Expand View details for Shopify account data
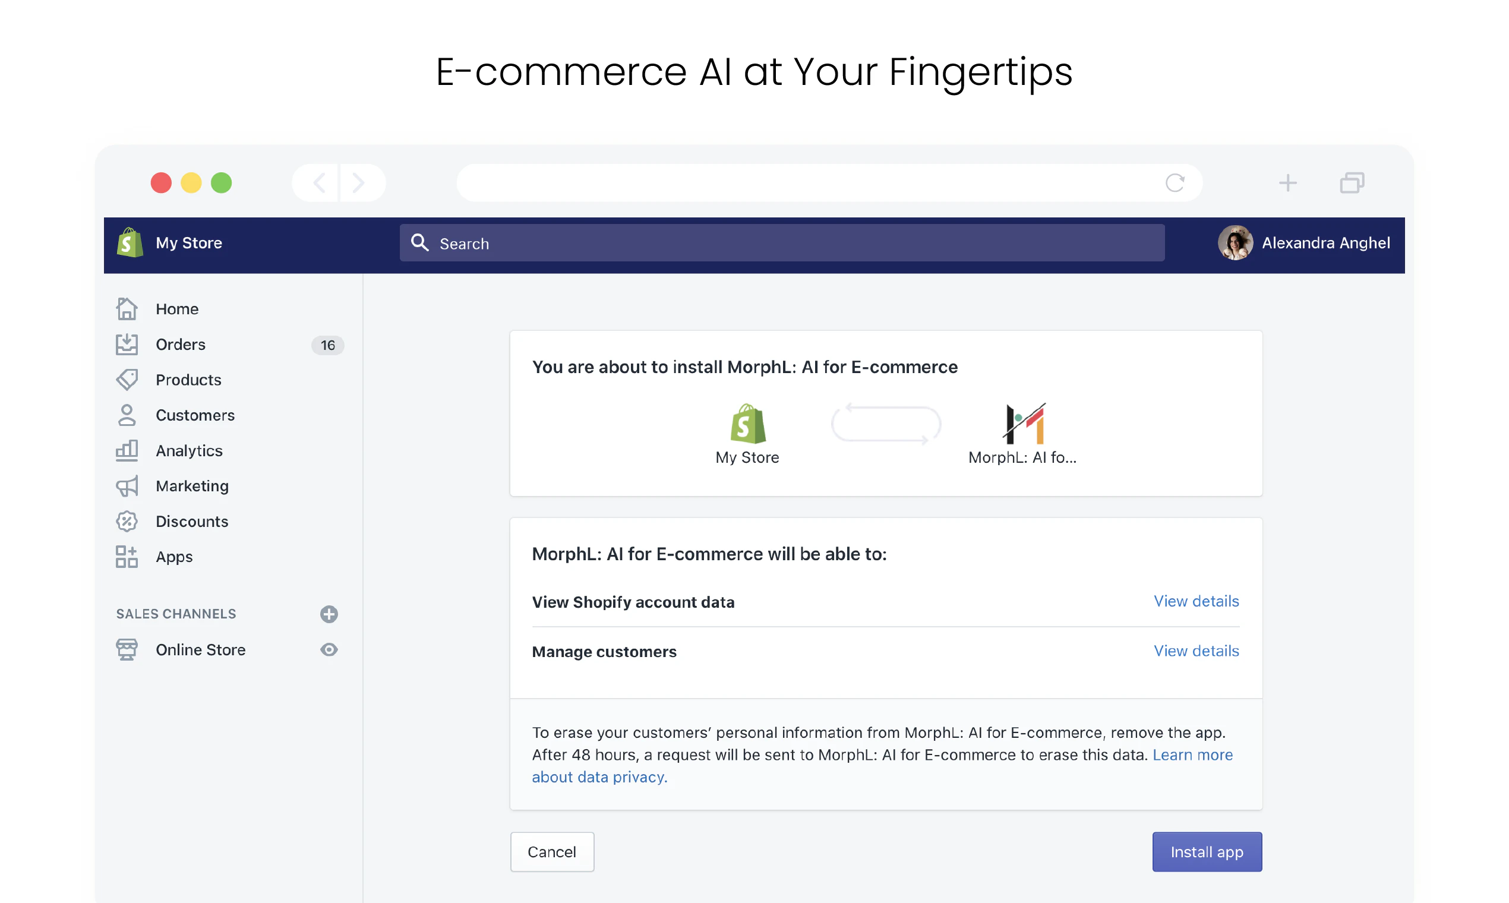Screen dimensions: 1509x903 click(x=1197, y=601)
